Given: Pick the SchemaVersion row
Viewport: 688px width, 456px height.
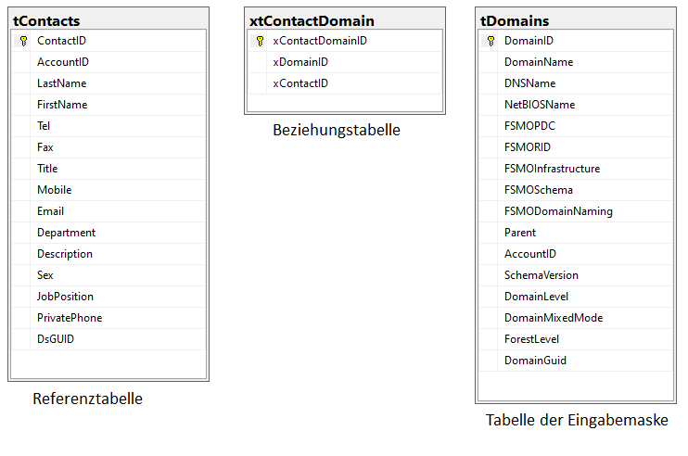Looking at the screenshot, I should [576, 275].
